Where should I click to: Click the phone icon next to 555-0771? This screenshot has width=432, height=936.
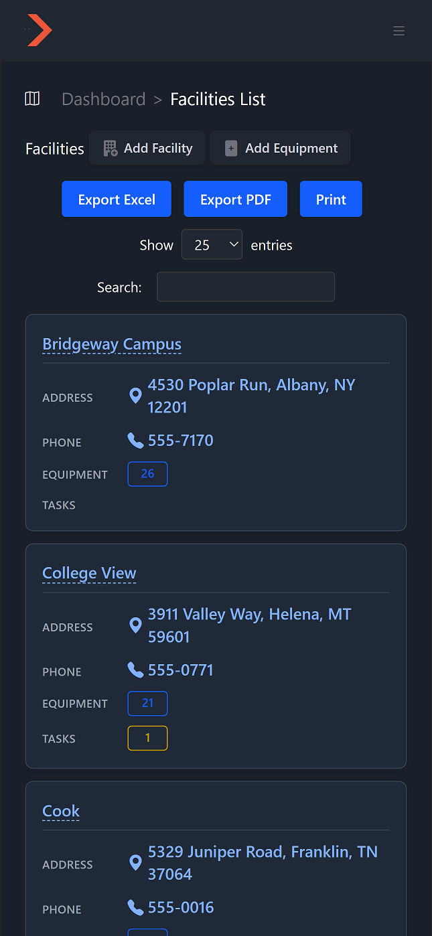[x=135, y=670]
